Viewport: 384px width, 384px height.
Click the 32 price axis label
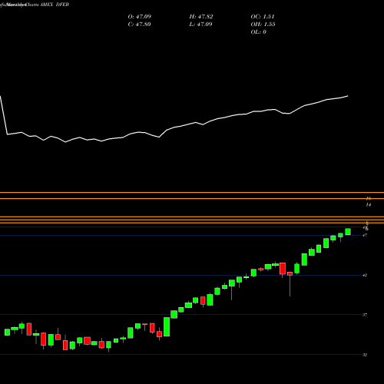click(365, 355)
